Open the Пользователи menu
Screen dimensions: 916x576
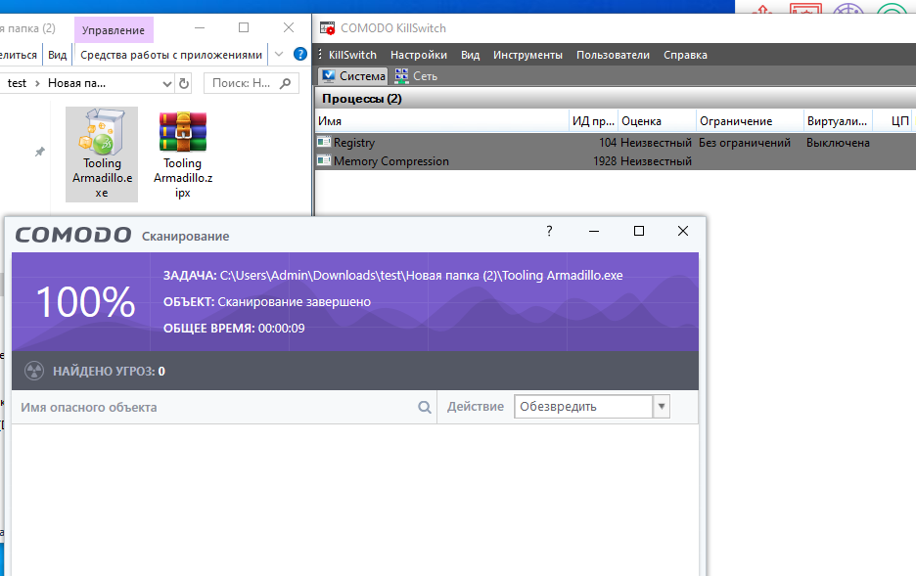tap(613, 55)
